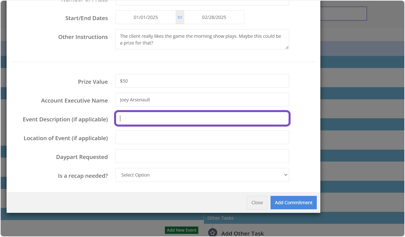This screenshot has width=405, height=237.
Task: Click the Other Instructions resize handle
Action: (x=287, y=47)
